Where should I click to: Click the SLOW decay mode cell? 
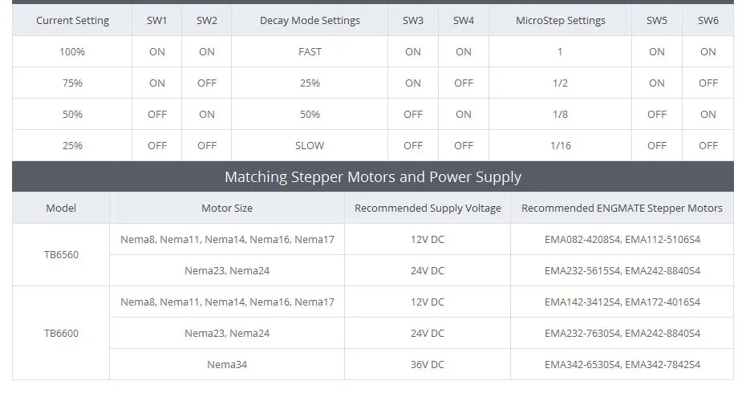click(310, 145)
